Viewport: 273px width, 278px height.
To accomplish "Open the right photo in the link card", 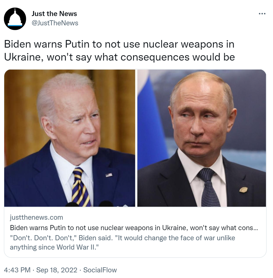I will [202, 138].
